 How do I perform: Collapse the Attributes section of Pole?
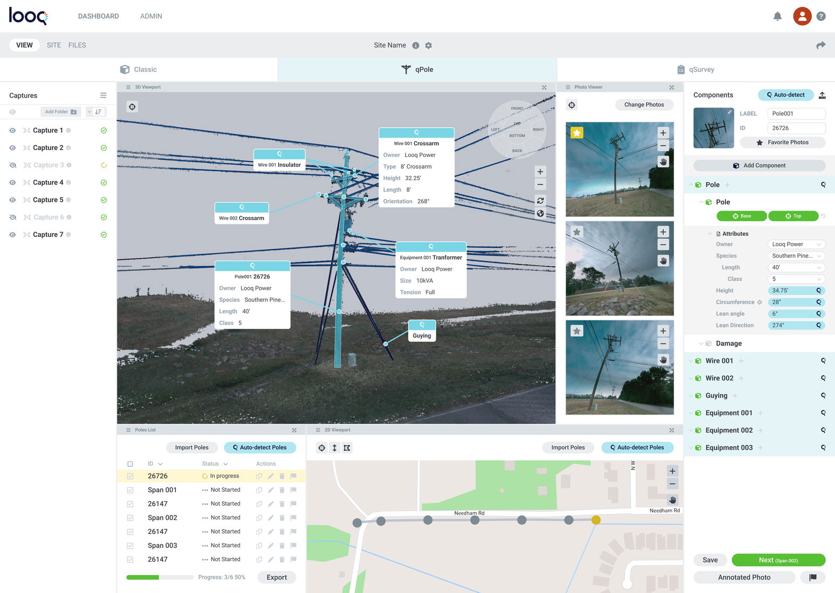[x=710, y=233]
